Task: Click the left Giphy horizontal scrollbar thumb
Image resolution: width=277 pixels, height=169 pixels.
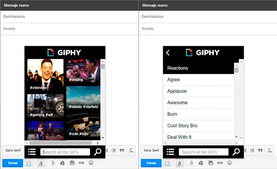Action: tap(60, 143)
